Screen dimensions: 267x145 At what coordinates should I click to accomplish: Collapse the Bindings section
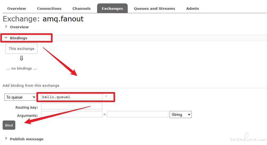coord(16,38)
